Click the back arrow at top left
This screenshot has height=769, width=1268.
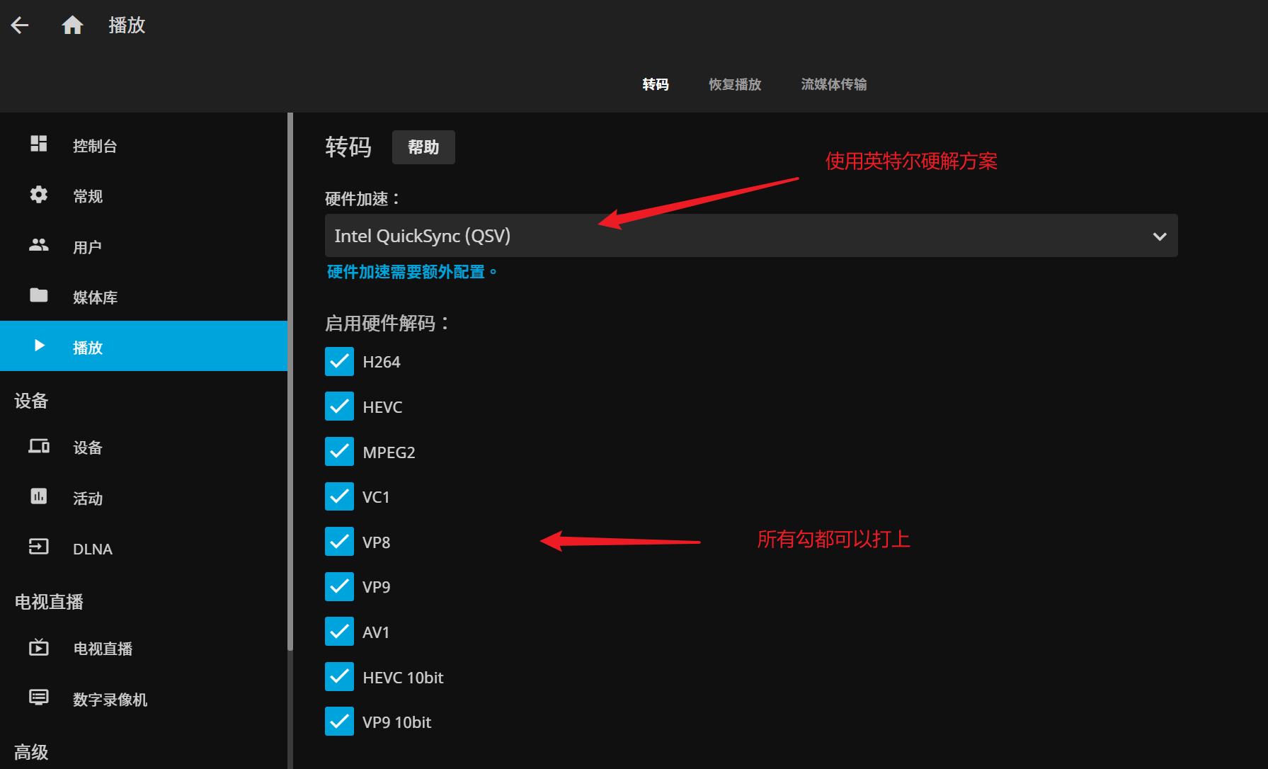19,25
